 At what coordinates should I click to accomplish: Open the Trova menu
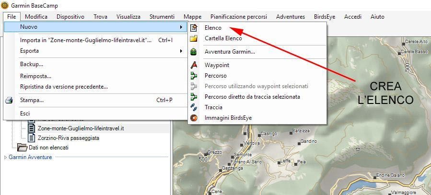[x=100, y=17]
